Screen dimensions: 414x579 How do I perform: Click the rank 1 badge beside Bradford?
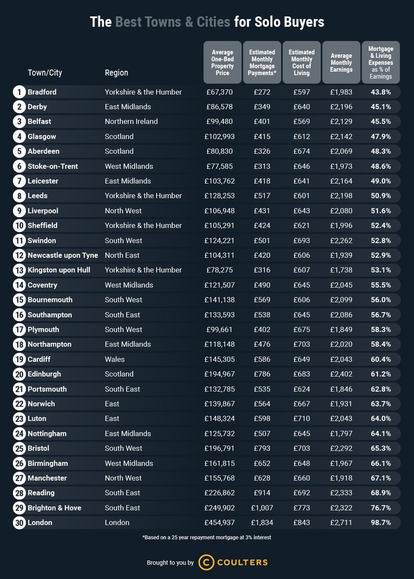[19, 92]
